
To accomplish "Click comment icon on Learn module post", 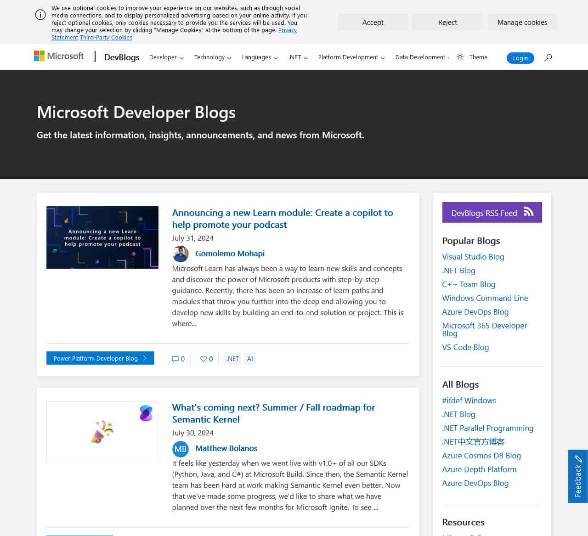I will 175,359.
